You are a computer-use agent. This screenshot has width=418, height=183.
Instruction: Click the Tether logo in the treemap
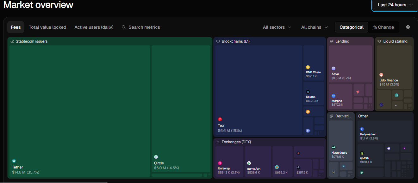point(14,161)
